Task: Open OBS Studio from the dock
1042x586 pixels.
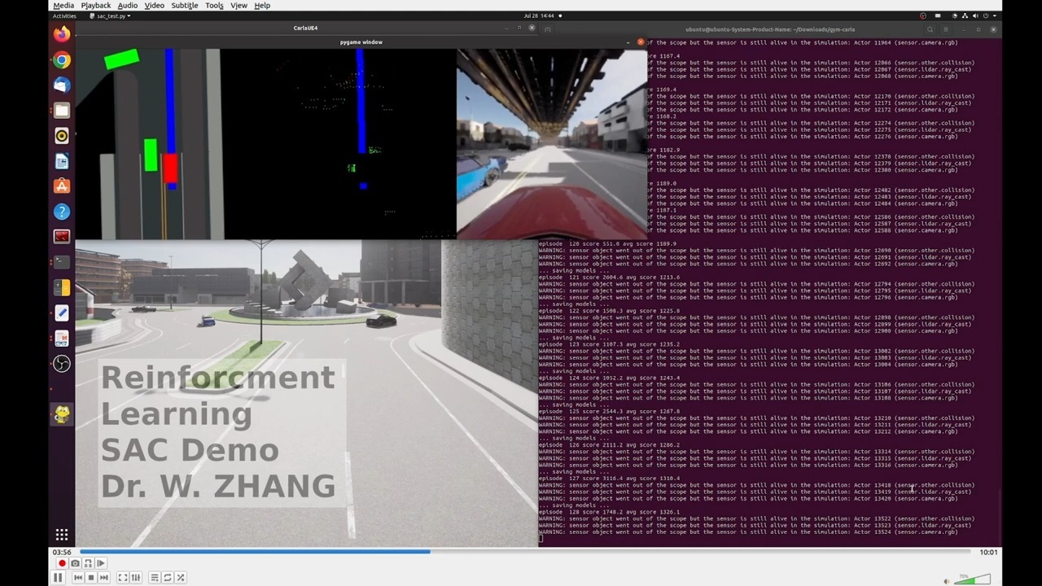Action: [62, 364]
